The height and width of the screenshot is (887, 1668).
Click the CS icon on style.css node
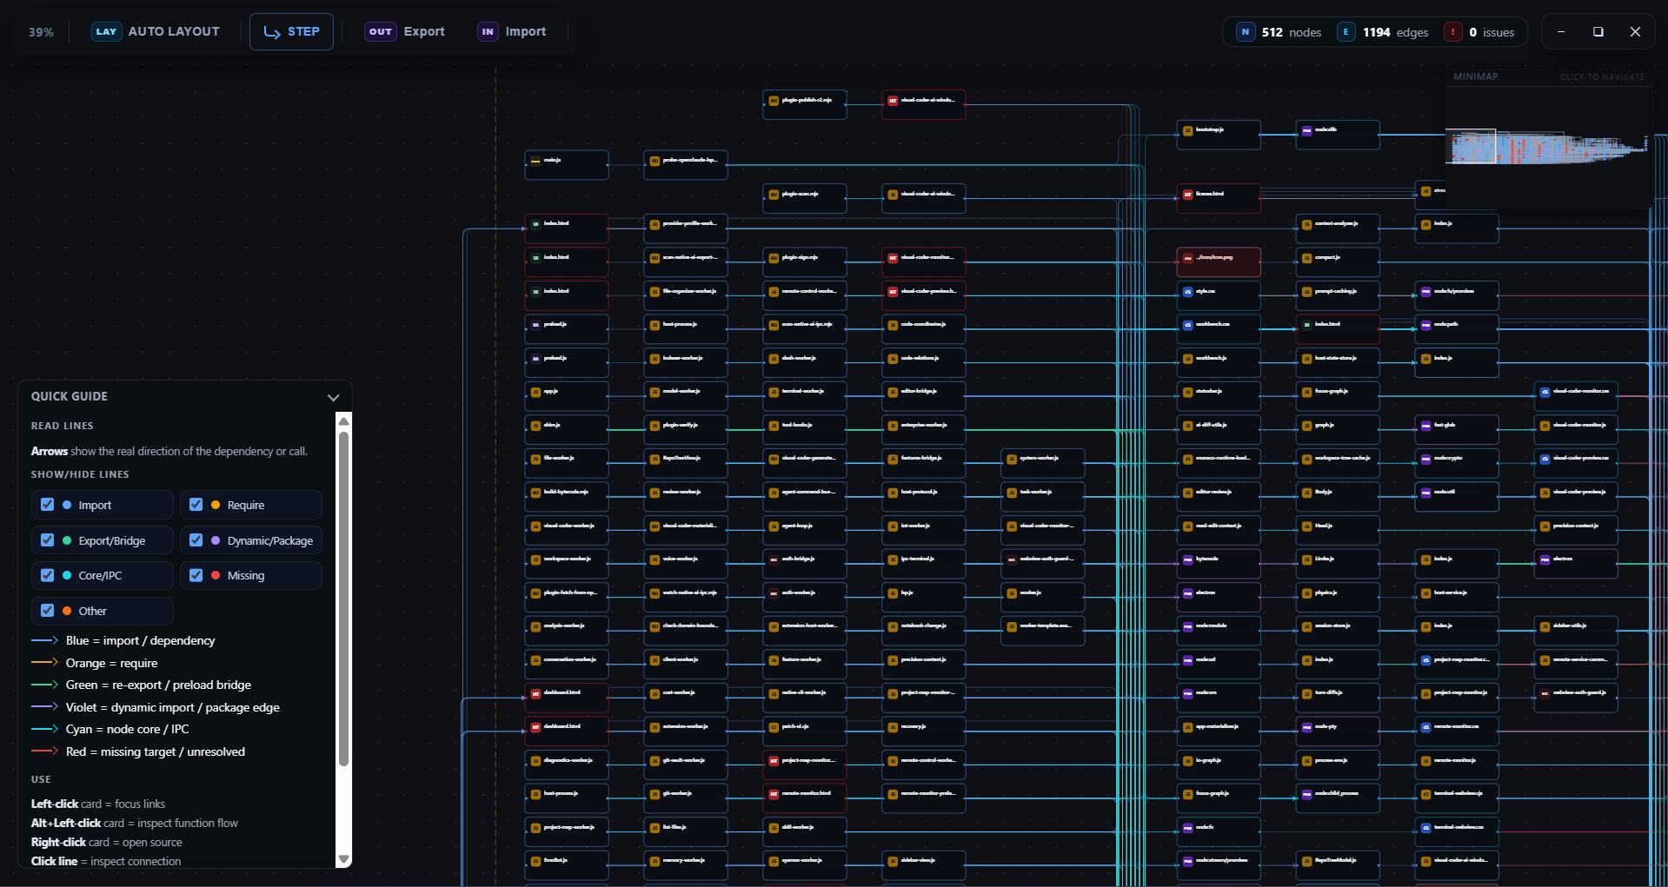(1187, 292)
